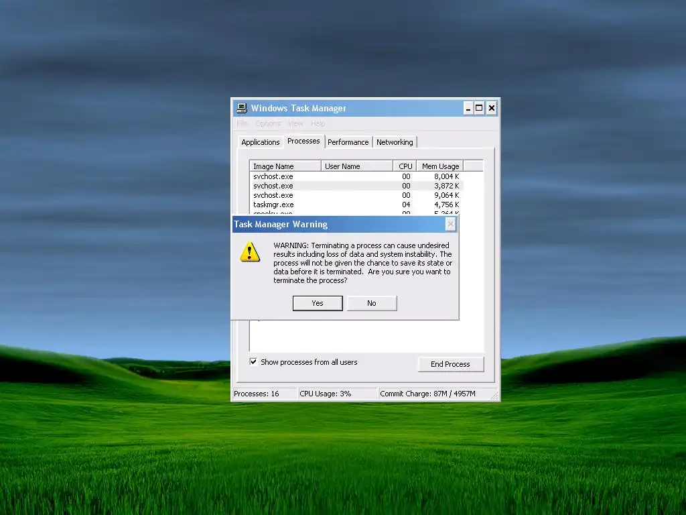The image size is (686, 515).
Task: Open the Options menu
Action: pos(268,123)
